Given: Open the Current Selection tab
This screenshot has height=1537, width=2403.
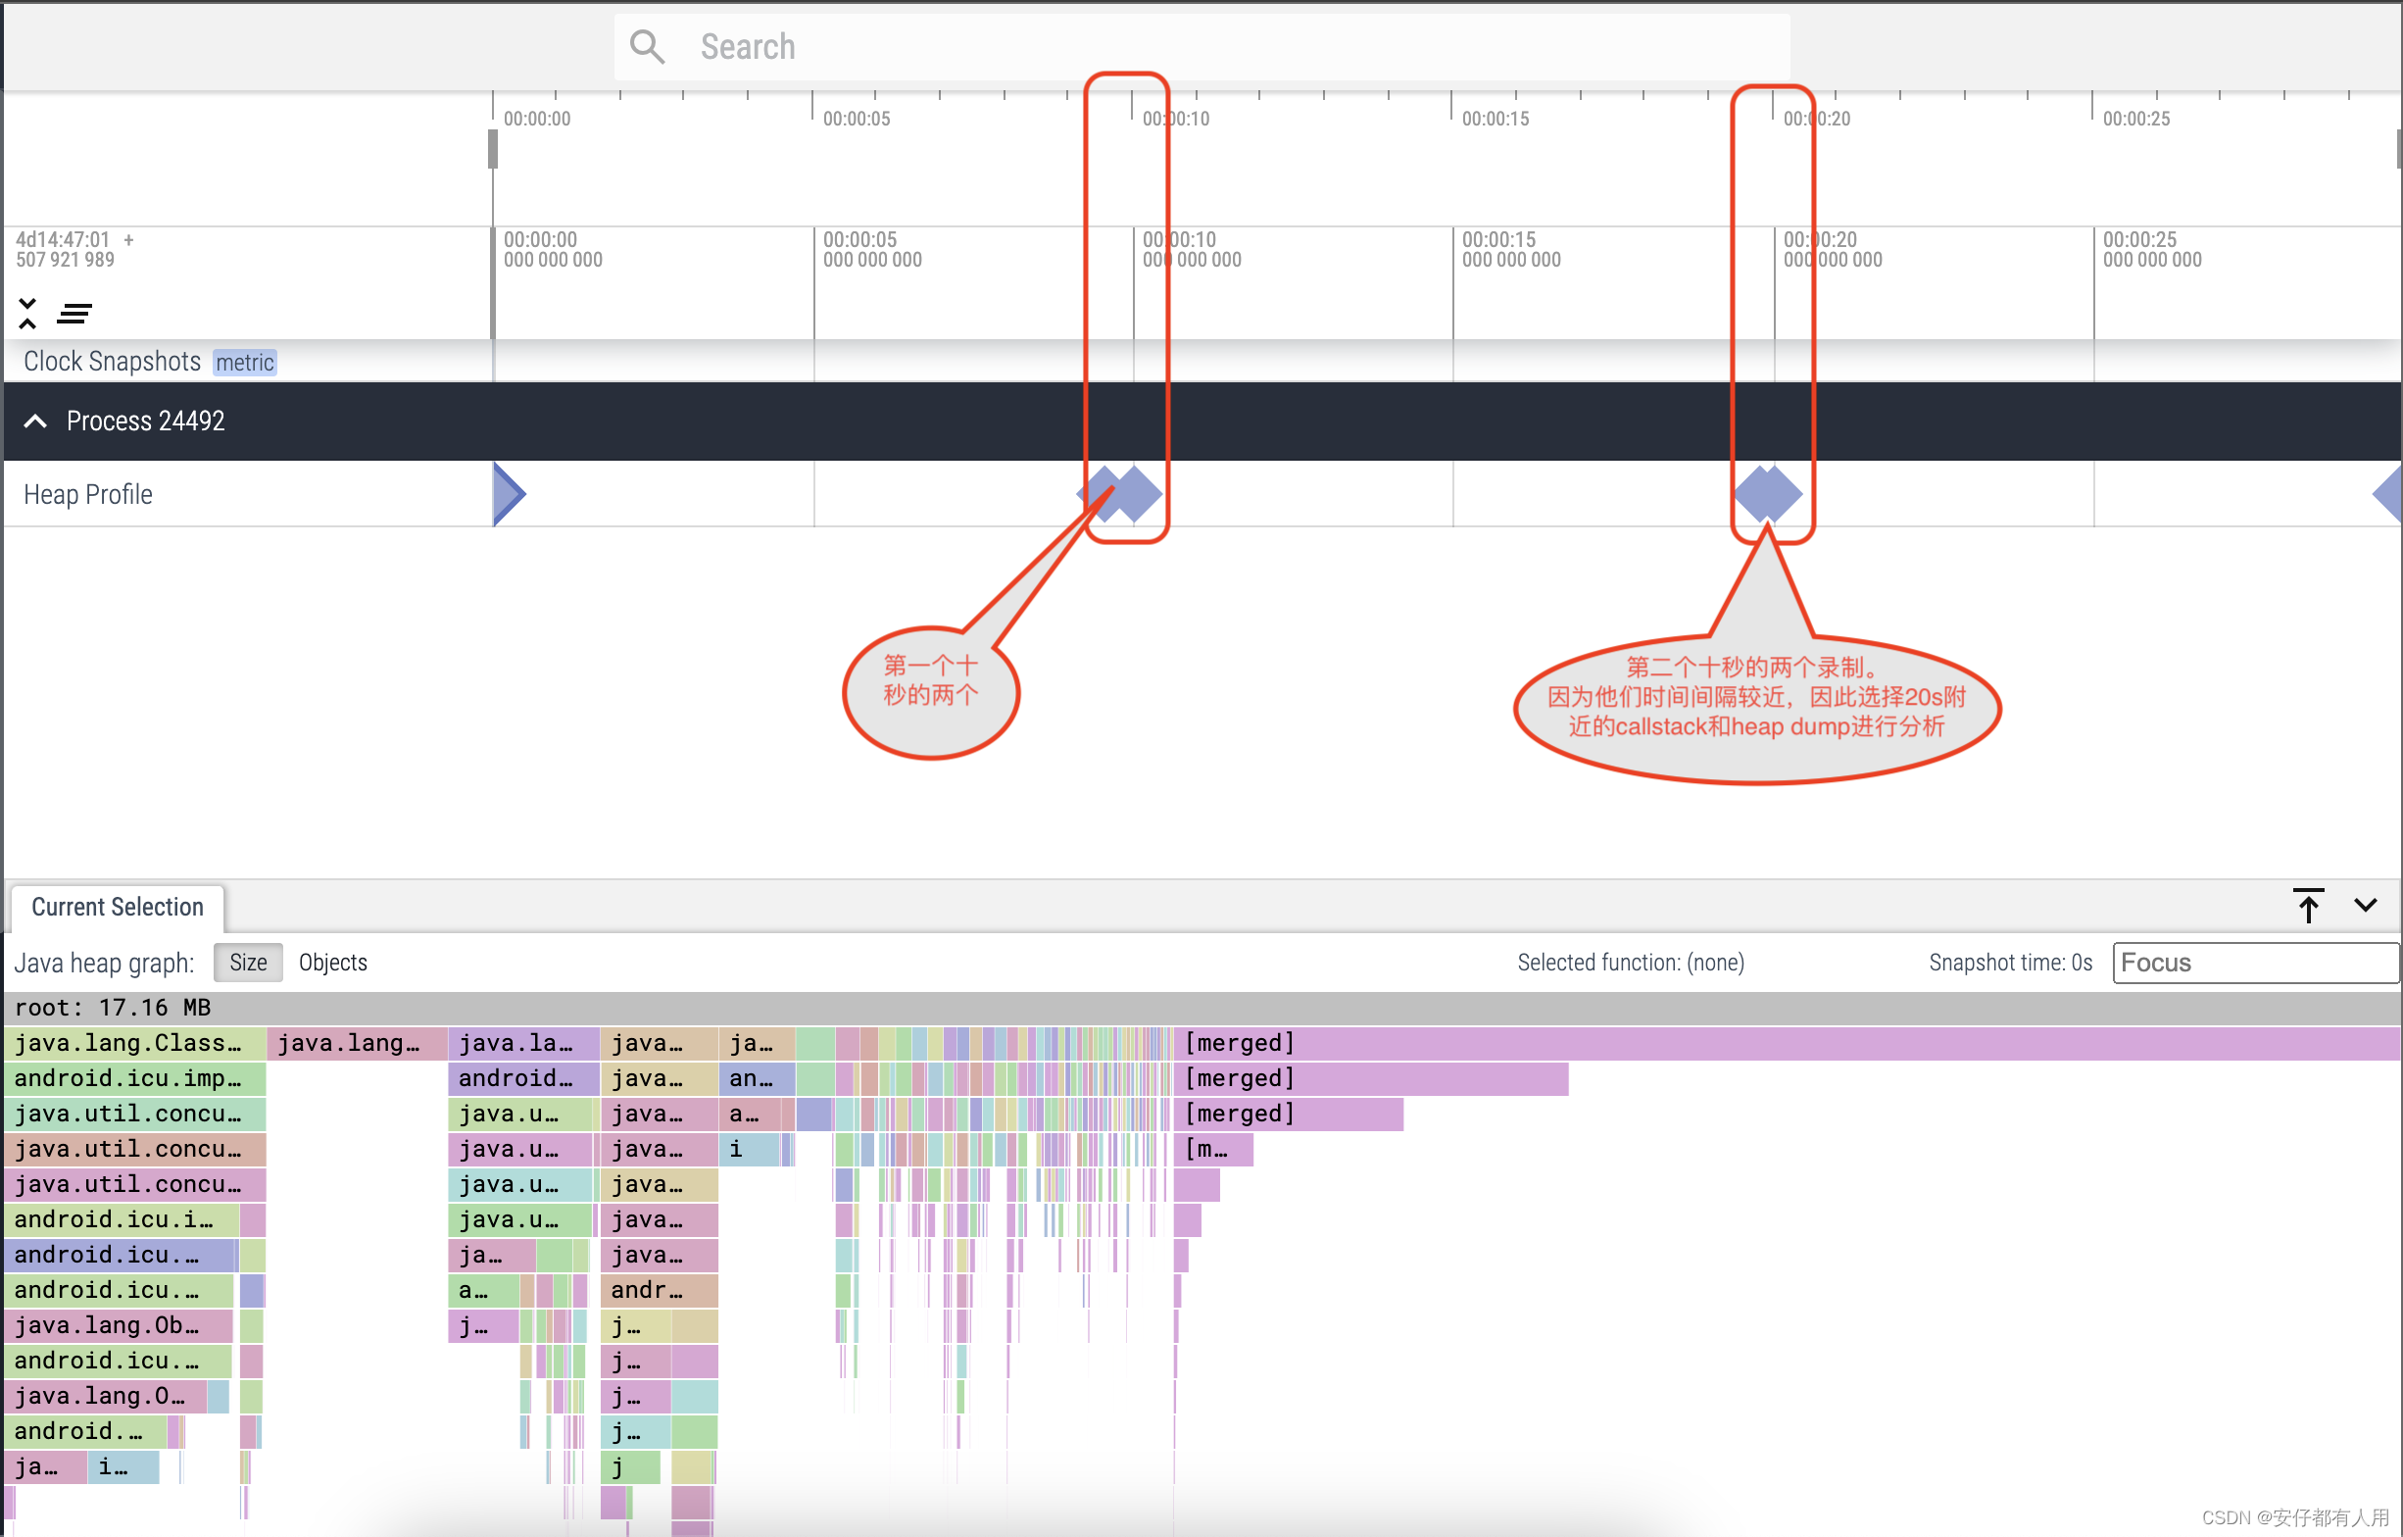Looking at the screenshot, I should [118, 908].
